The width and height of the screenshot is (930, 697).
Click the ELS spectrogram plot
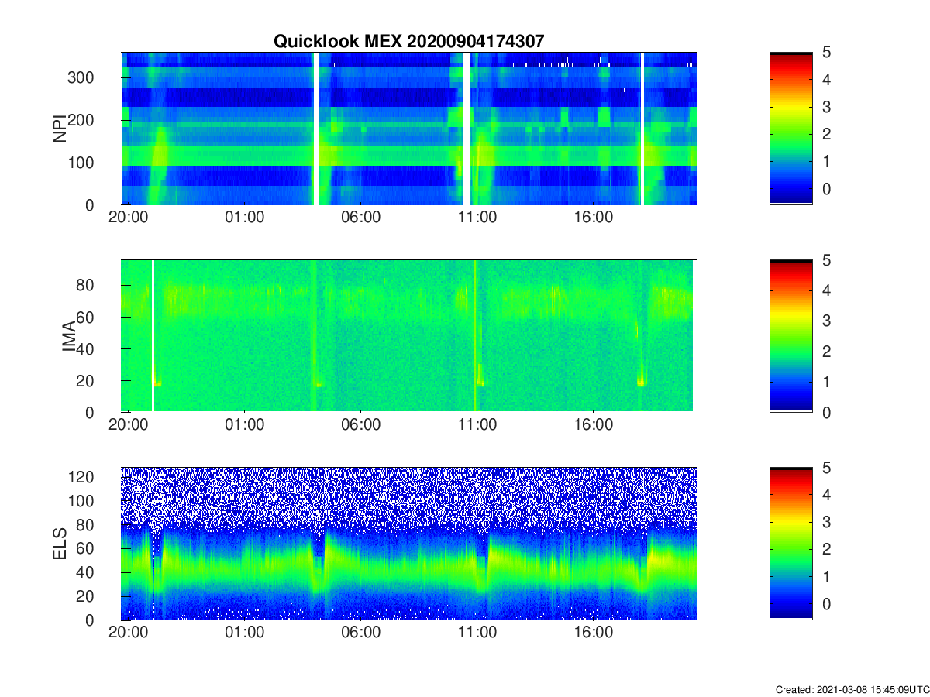pyautogui.click(x=409, y=544)
